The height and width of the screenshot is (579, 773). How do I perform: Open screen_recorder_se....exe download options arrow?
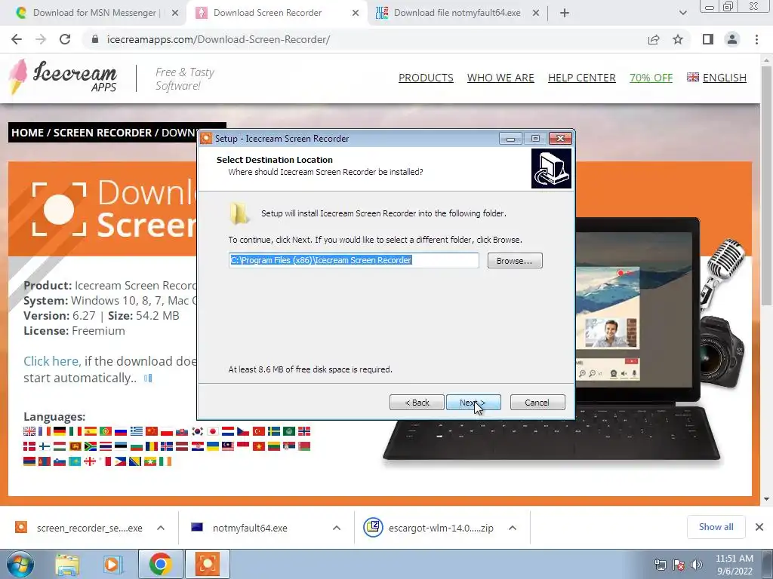point(161,528)
